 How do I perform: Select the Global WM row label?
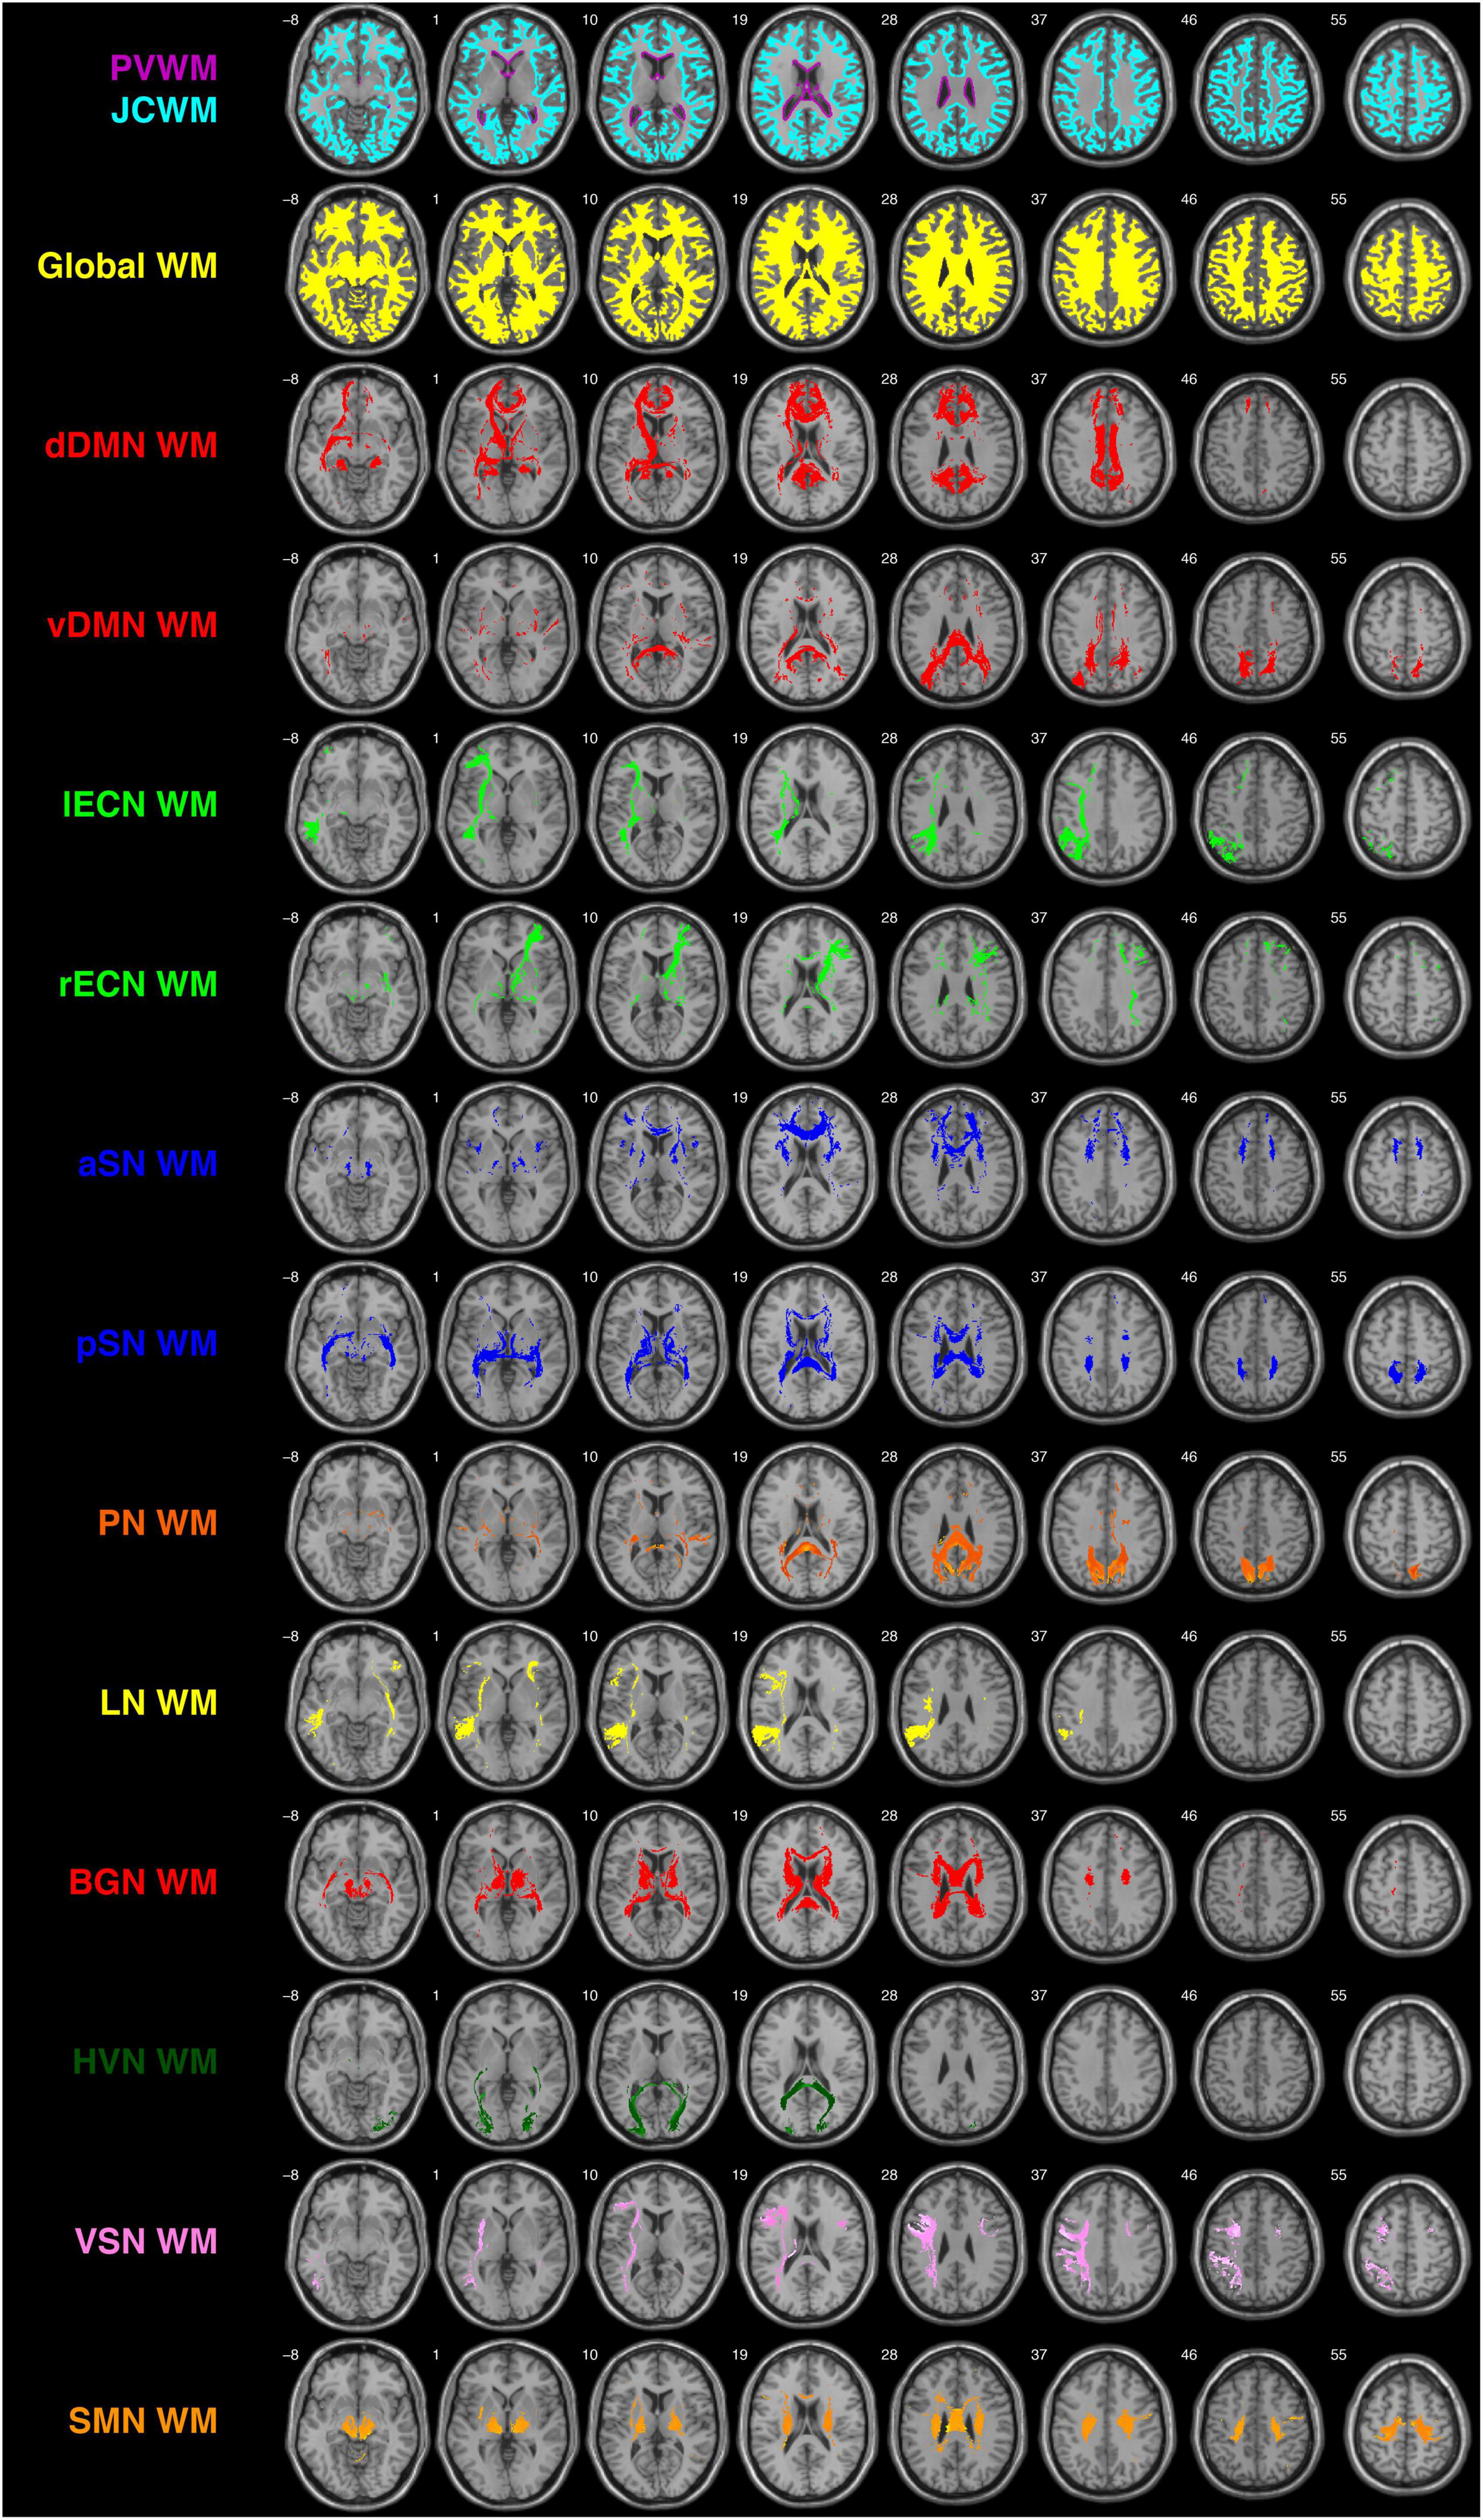tap(127, 266)
